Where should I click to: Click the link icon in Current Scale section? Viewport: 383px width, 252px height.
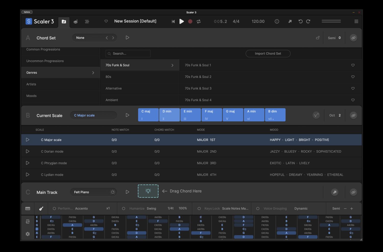point(353,115)
